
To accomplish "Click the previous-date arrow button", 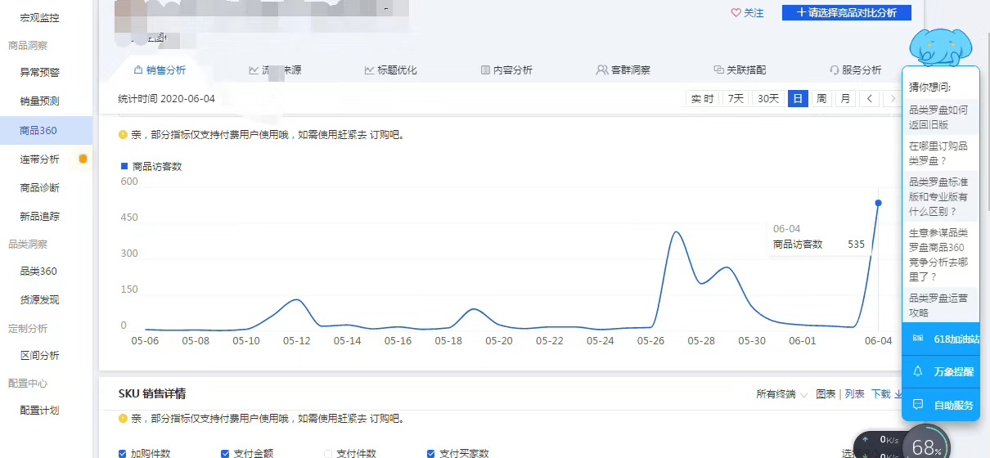I will tap(869, 99).
